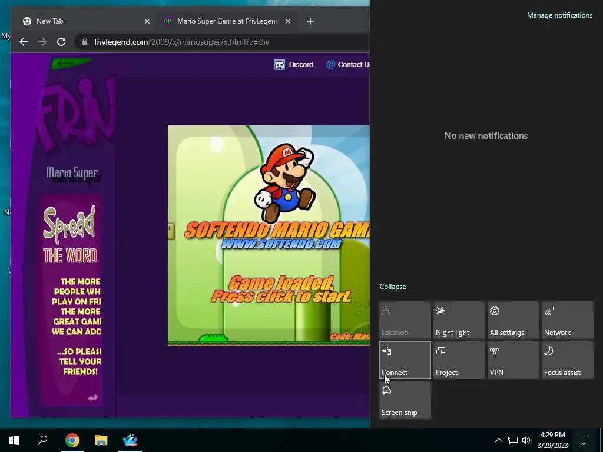Switch to the New Tab browser tab
Screen dimensions: 603x452
(x=82, y=21)
